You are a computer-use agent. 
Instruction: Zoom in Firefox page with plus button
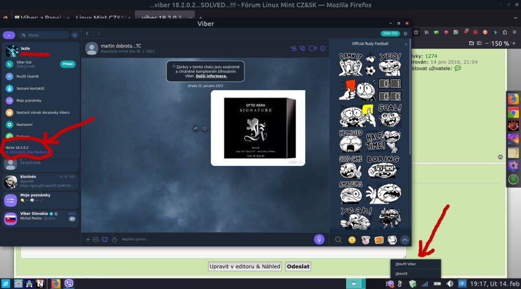pyautogui.click(x=515, y=43)
